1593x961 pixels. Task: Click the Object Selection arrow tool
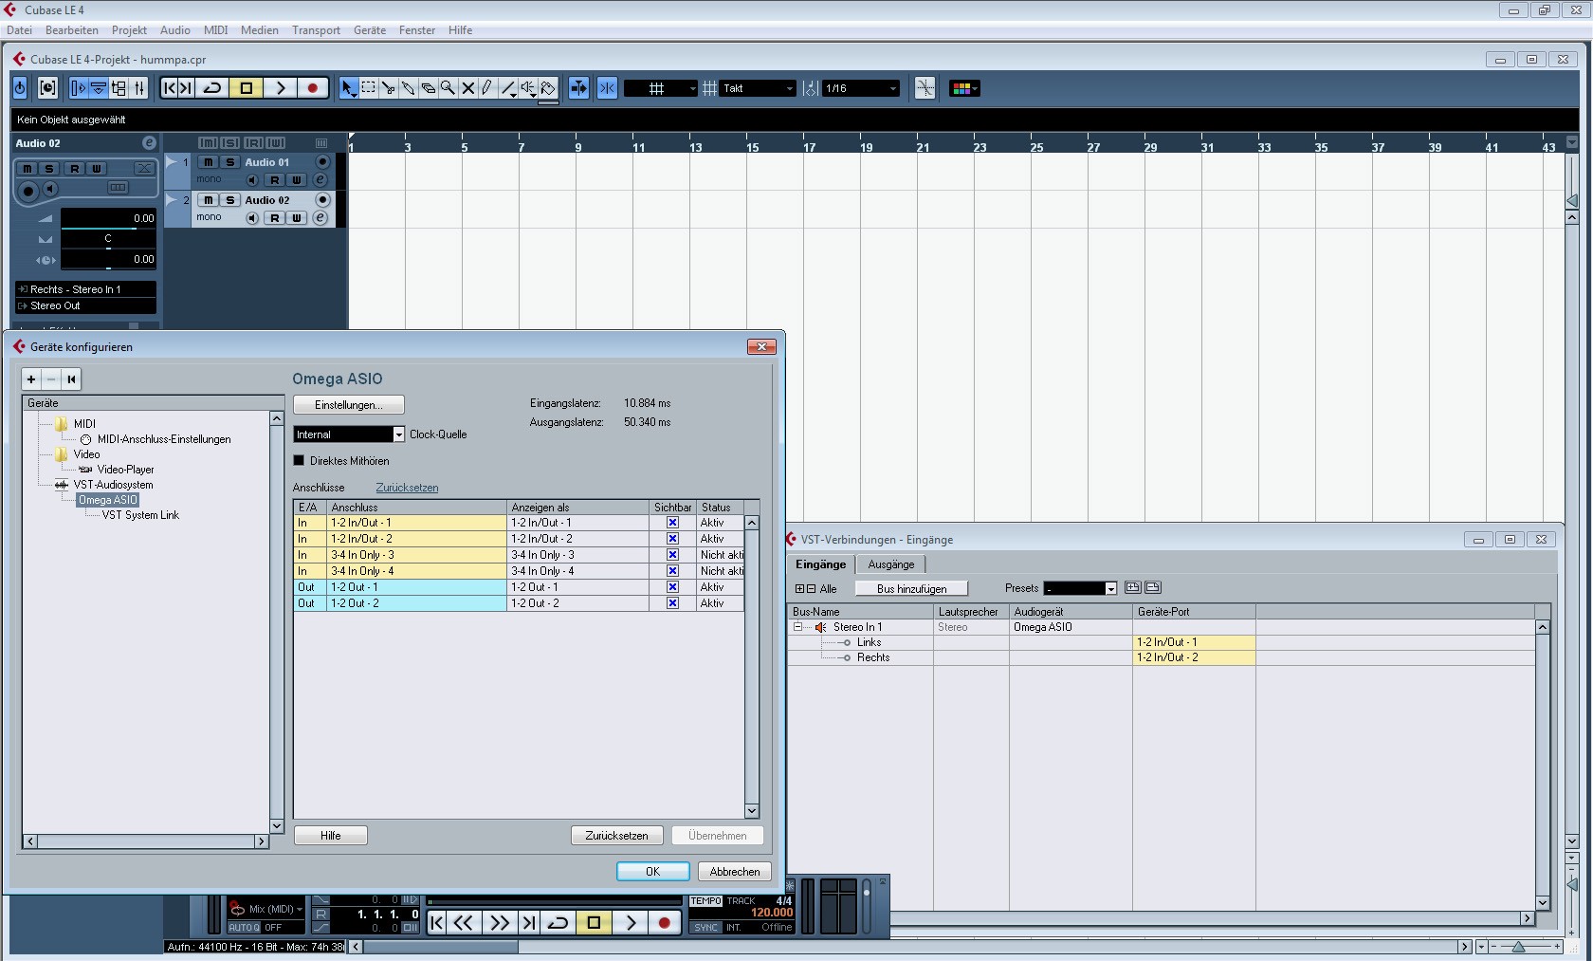click(348, 88)
